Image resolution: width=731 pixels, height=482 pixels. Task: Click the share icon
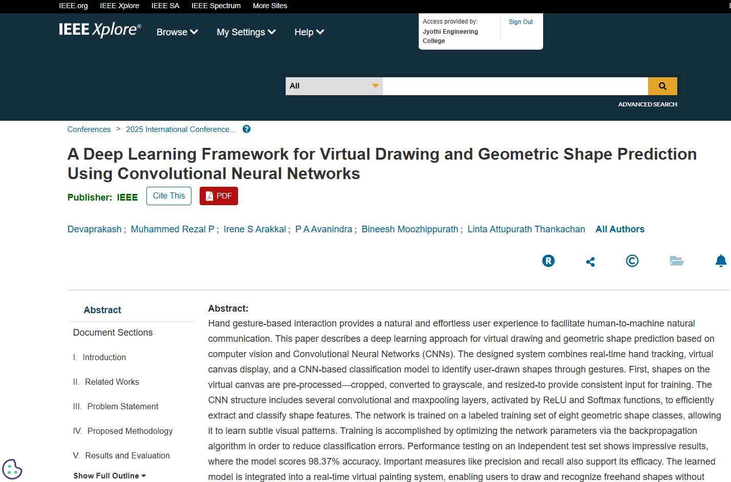tap(590, 262)
